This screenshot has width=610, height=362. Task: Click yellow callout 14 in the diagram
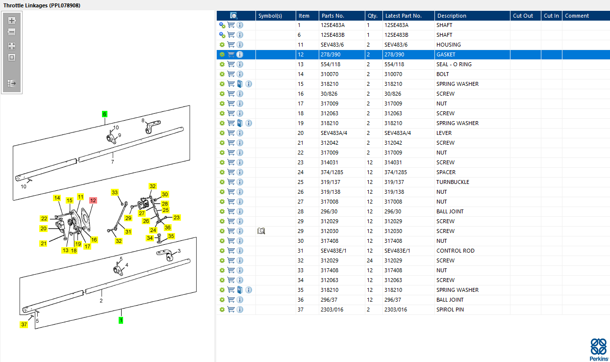click(x=57, y=198)
